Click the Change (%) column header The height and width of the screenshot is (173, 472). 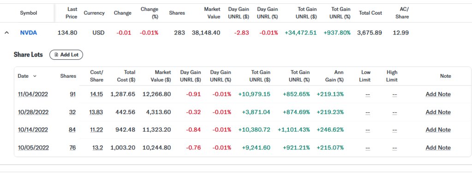pyautogui.click(x=149, y=13)
